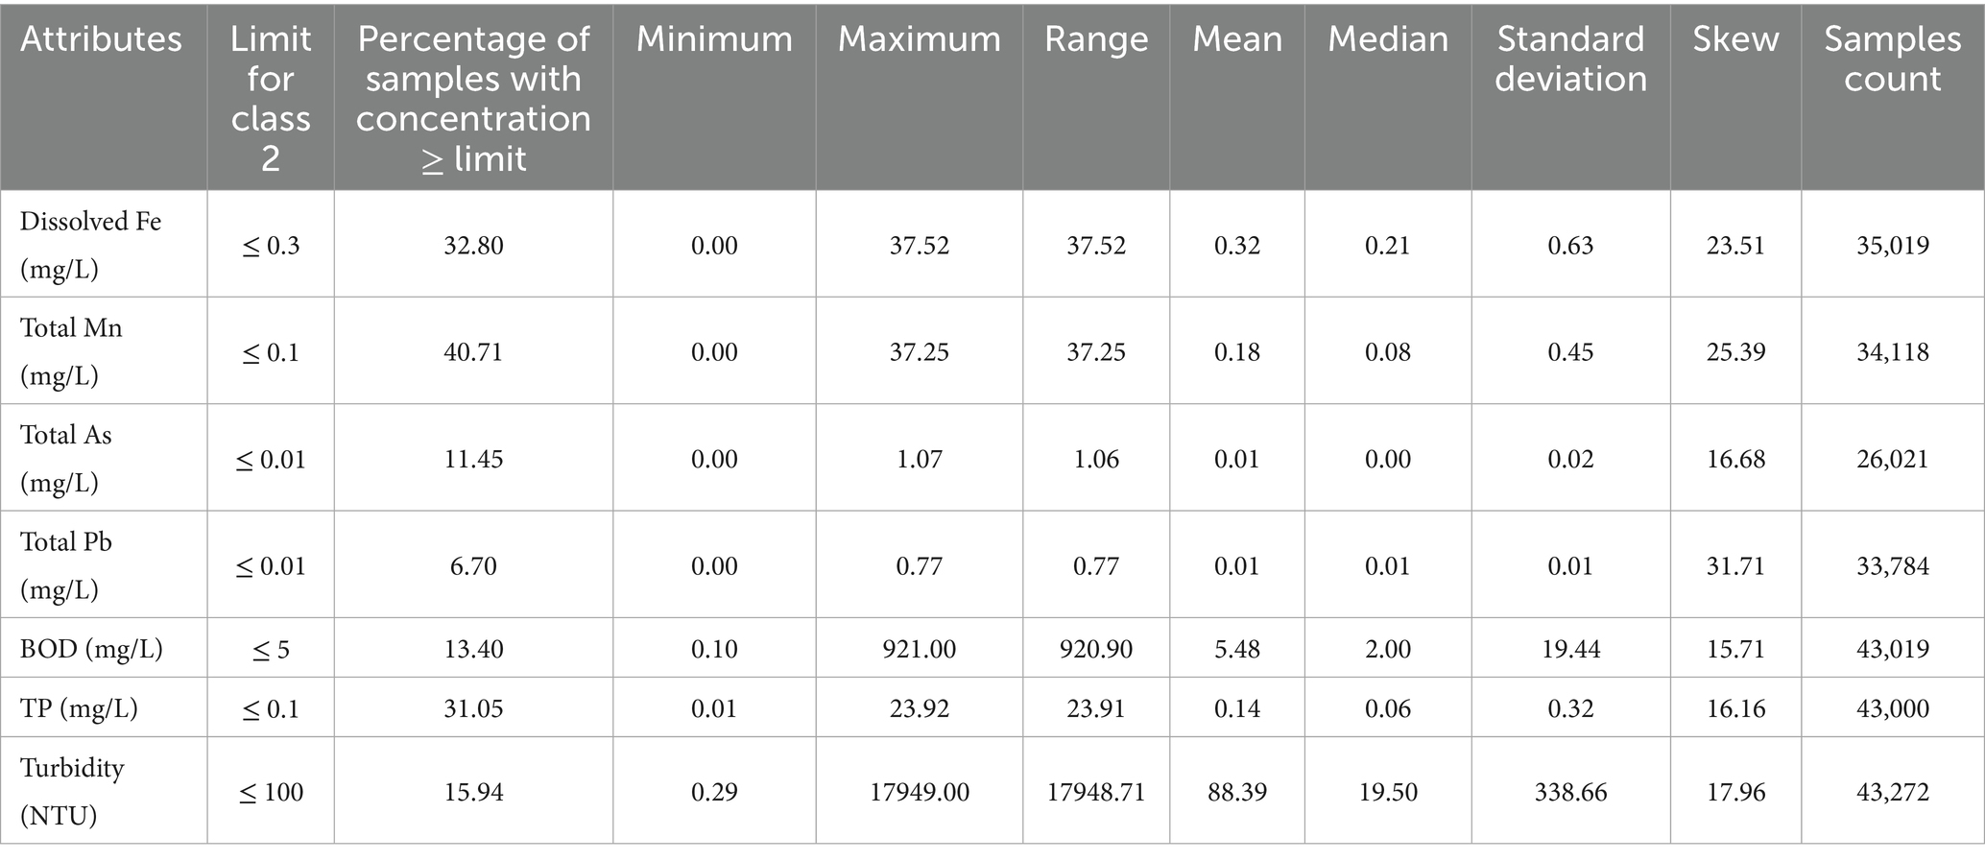Image resolution: width=1985 pixels, height=861 pixels.
Task: Click the Samples count header
Action: (x=1892, y=59)
